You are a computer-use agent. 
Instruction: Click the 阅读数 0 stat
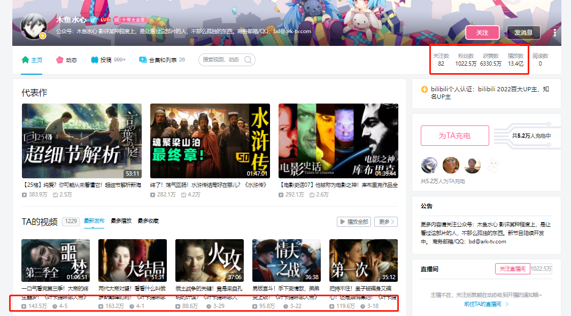coord(540,60)
